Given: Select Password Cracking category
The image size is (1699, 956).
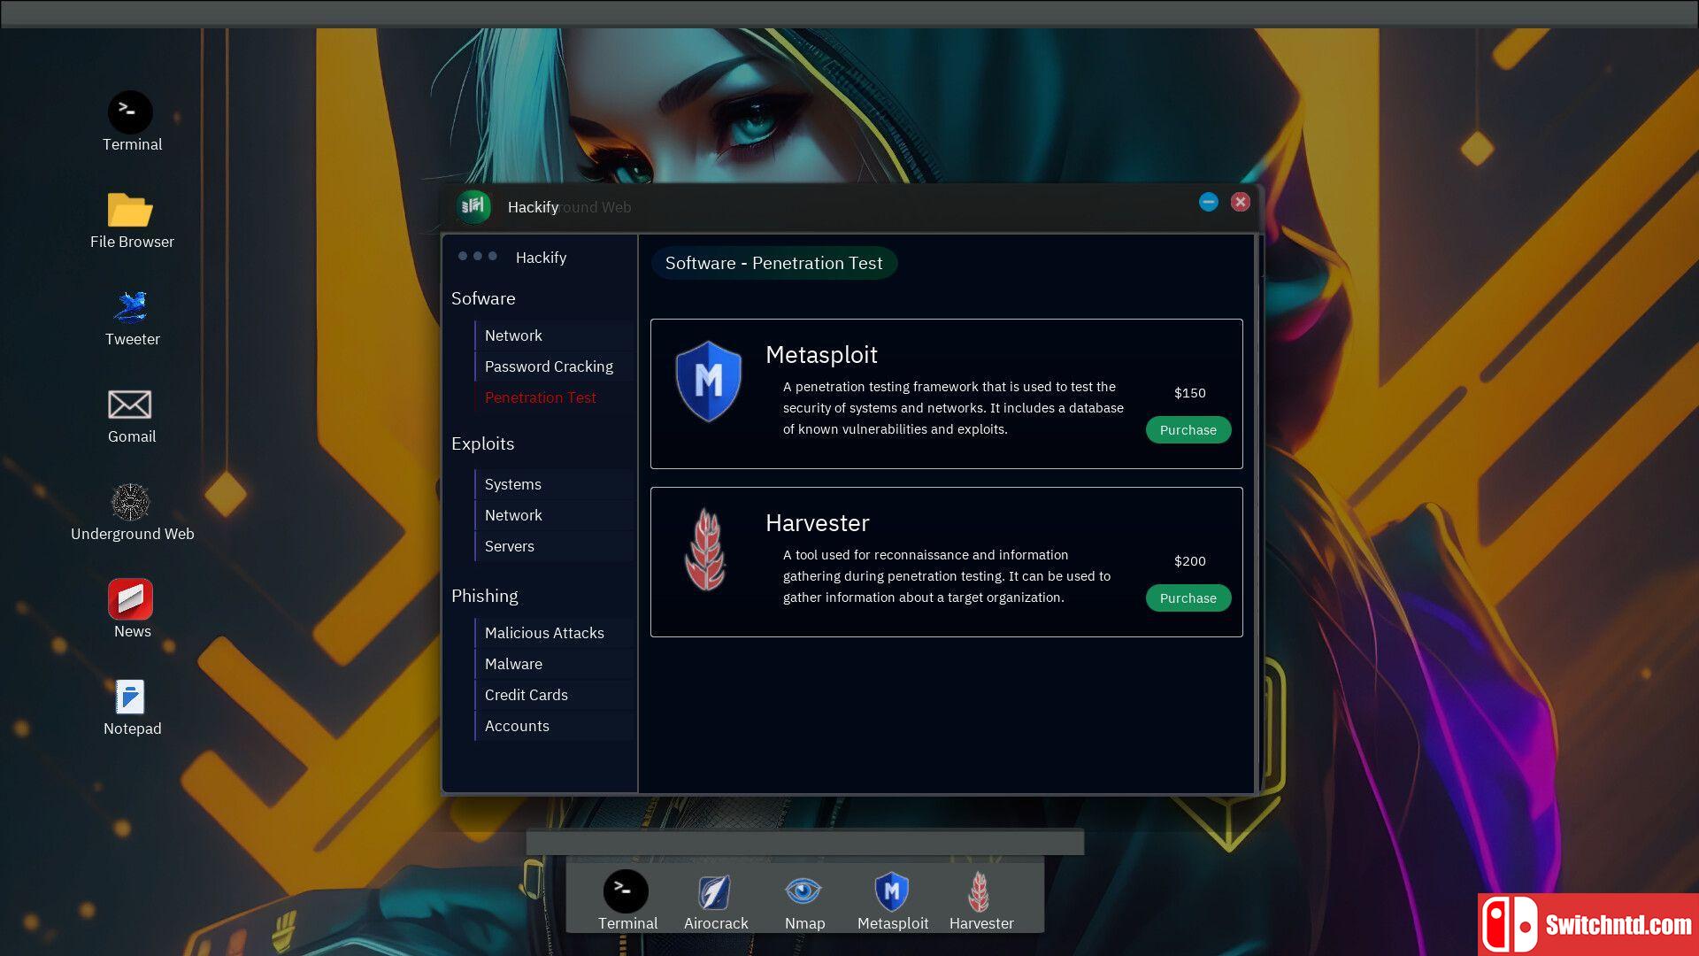Looking at the screenshot, I should point(555,366).
